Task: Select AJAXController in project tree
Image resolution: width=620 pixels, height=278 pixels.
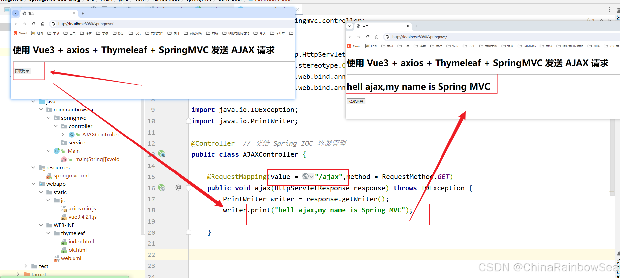Action: [101, 134]
